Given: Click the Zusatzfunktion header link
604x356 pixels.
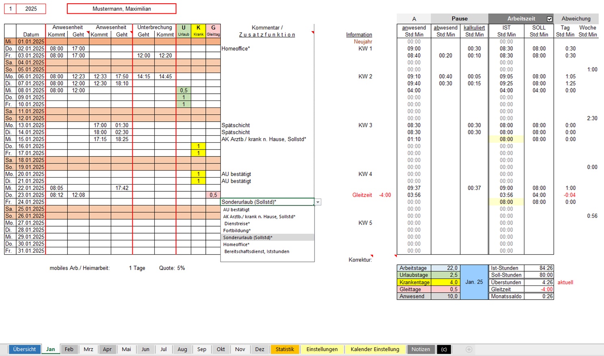Looking at the screenshot, I should click(267, 34).
